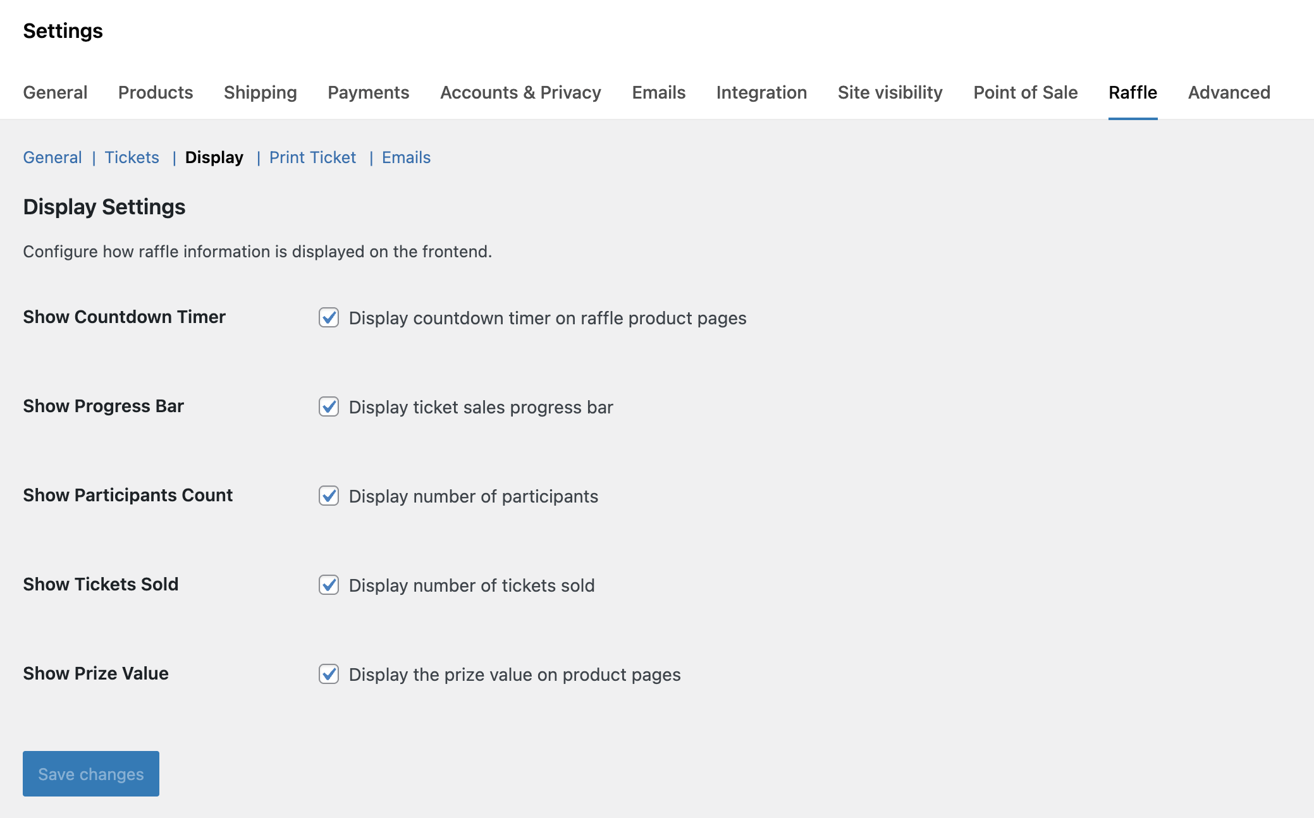The height and width of the screenshot is (818, 1314).
Task: Open the Emails settings tab
Action: [x=658, y=92]
